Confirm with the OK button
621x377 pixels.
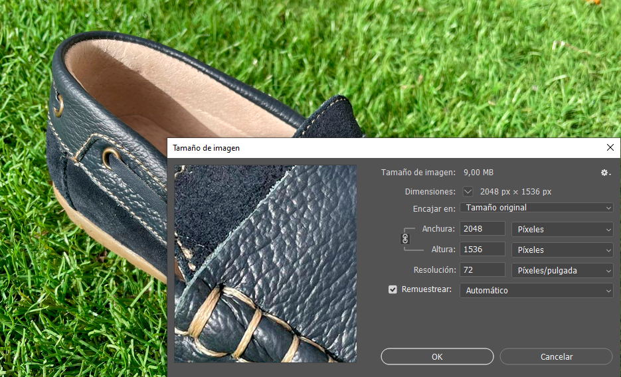point(437,356)
